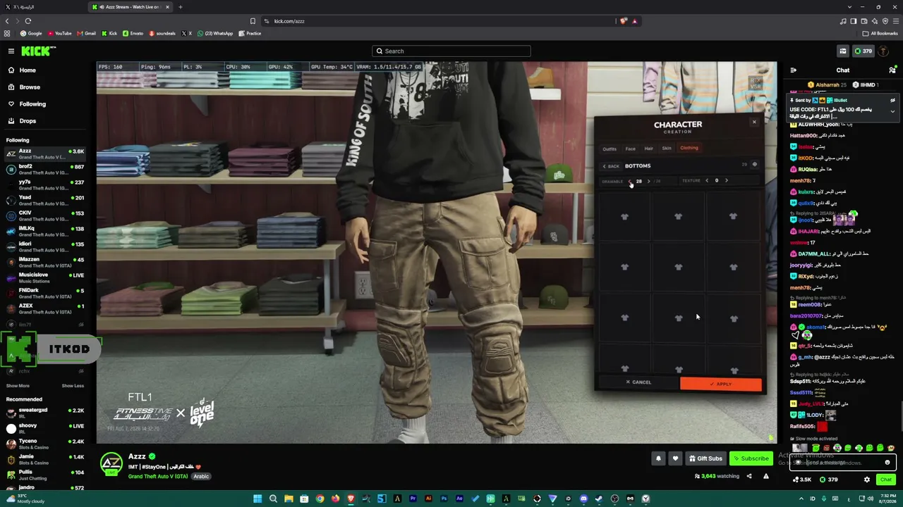
Task: Subscribe to the Azzz channel
Action: (751, 458)
